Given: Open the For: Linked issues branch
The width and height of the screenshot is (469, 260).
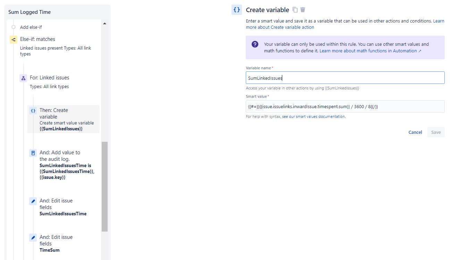Looking at the screenshot, I should 49,78.
